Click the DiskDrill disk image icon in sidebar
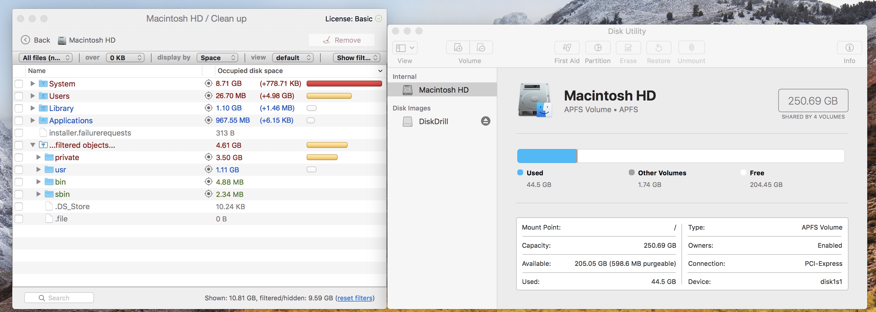The height and width of the screenshot is (312, 876). click(407, 121)
